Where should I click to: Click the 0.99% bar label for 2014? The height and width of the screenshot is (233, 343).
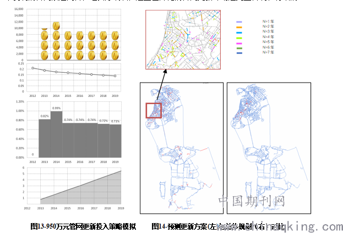[56, 108]
